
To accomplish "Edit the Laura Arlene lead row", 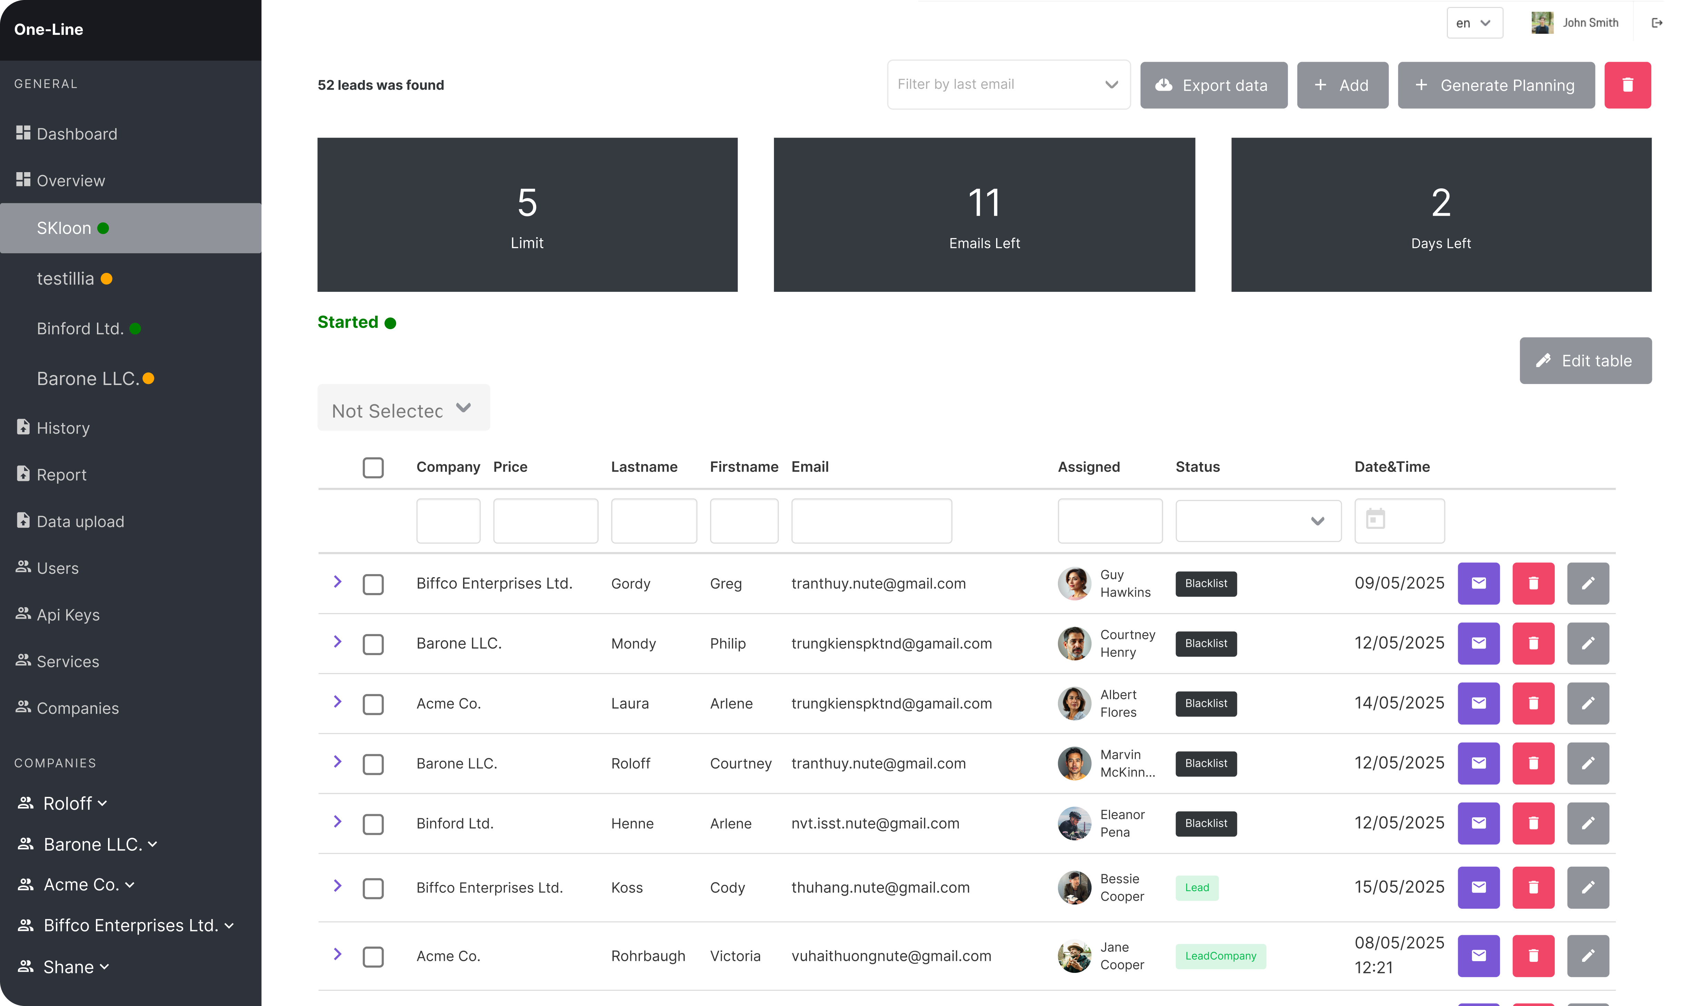I will pyautogui.click(x=1587, y=703).
